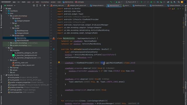Open Resource Manager side tool button
Viewport: 187px width, 105px height.
(1, 21)
